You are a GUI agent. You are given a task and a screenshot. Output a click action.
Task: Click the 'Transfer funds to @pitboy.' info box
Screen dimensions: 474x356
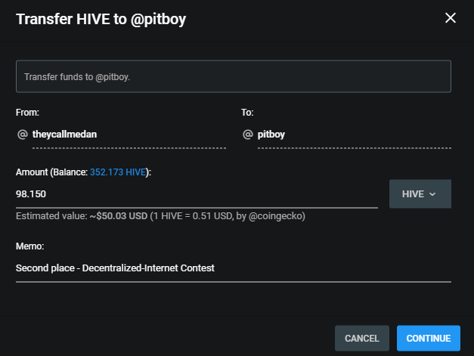[x=234, y=76]
